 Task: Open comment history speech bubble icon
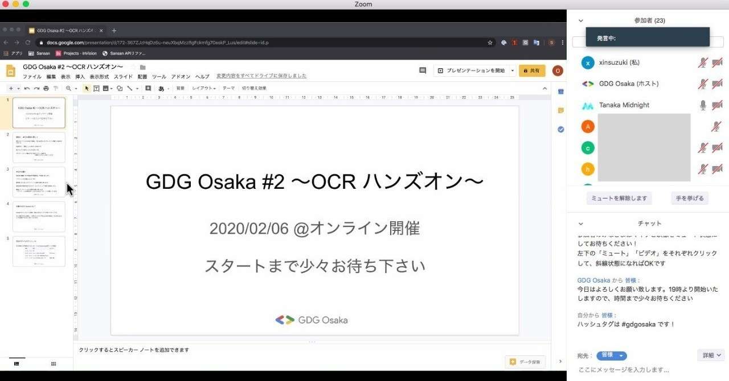point(423,71)
